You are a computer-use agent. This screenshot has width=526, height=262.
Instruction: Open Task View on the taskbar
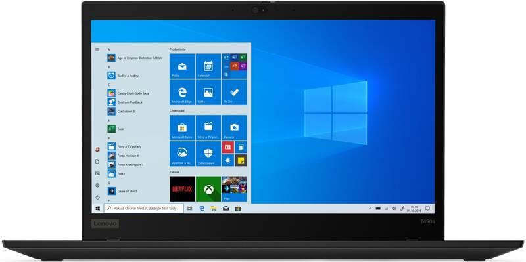tap(190, 208)
